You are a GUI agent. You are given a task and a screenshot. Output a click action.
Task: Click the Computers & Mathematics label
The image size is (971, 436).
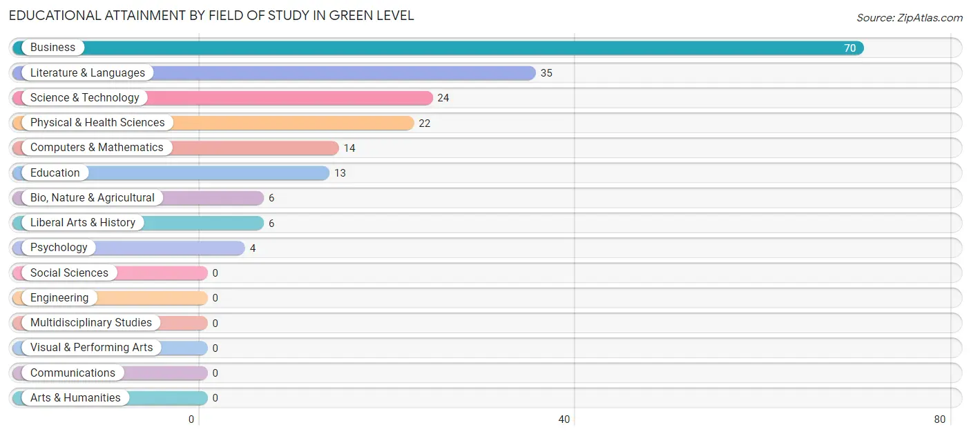97,148
